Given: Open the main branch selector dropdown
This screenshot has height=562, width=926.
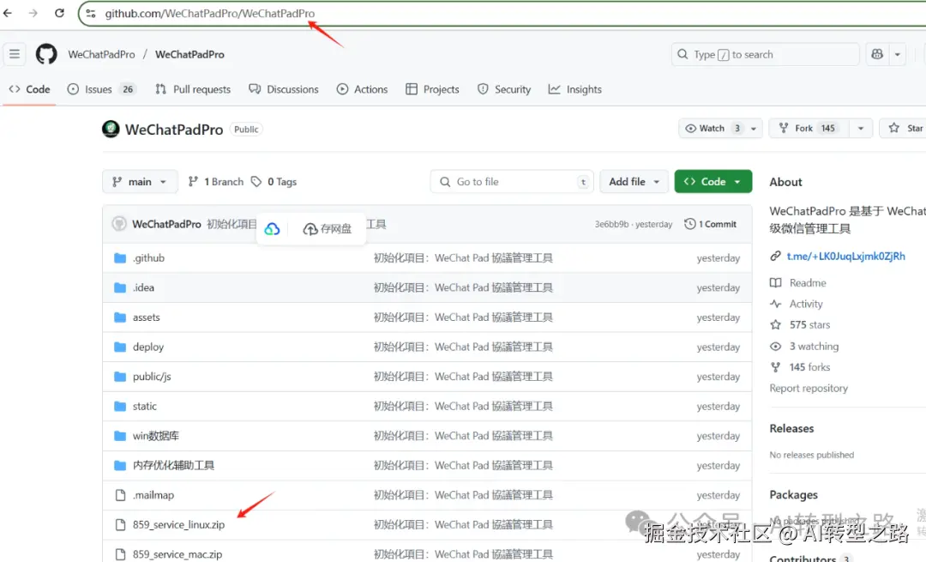Looking at the screenshot, I should click(x=140, y=181).
